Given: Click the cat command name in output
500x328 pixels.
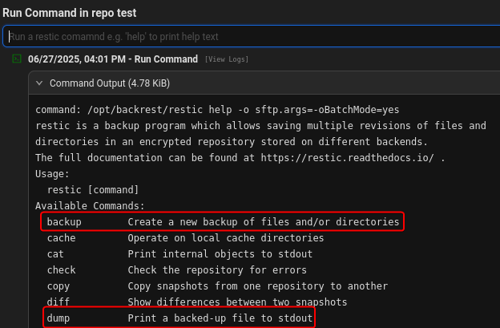Looking at the screenshot, I should click(55, 254).
